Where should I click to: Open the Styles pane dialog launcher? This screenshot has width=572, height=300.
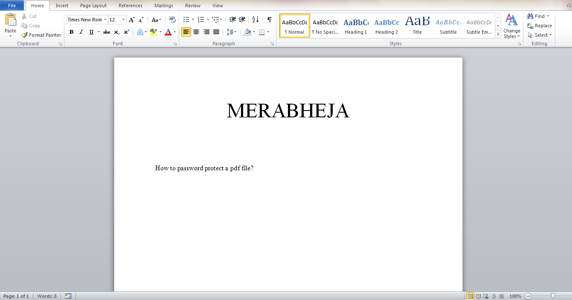(519, 44)
